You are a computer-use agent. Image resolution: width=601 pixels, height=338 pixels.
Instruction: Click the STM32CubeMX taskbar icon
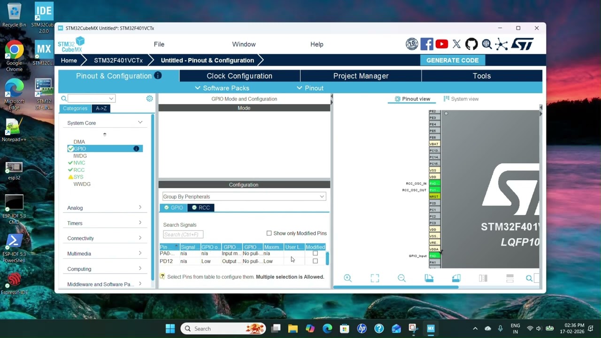431,329
